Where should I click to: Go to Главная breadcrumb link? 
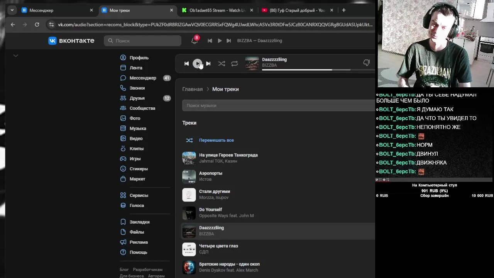click(x=192, y=89)
